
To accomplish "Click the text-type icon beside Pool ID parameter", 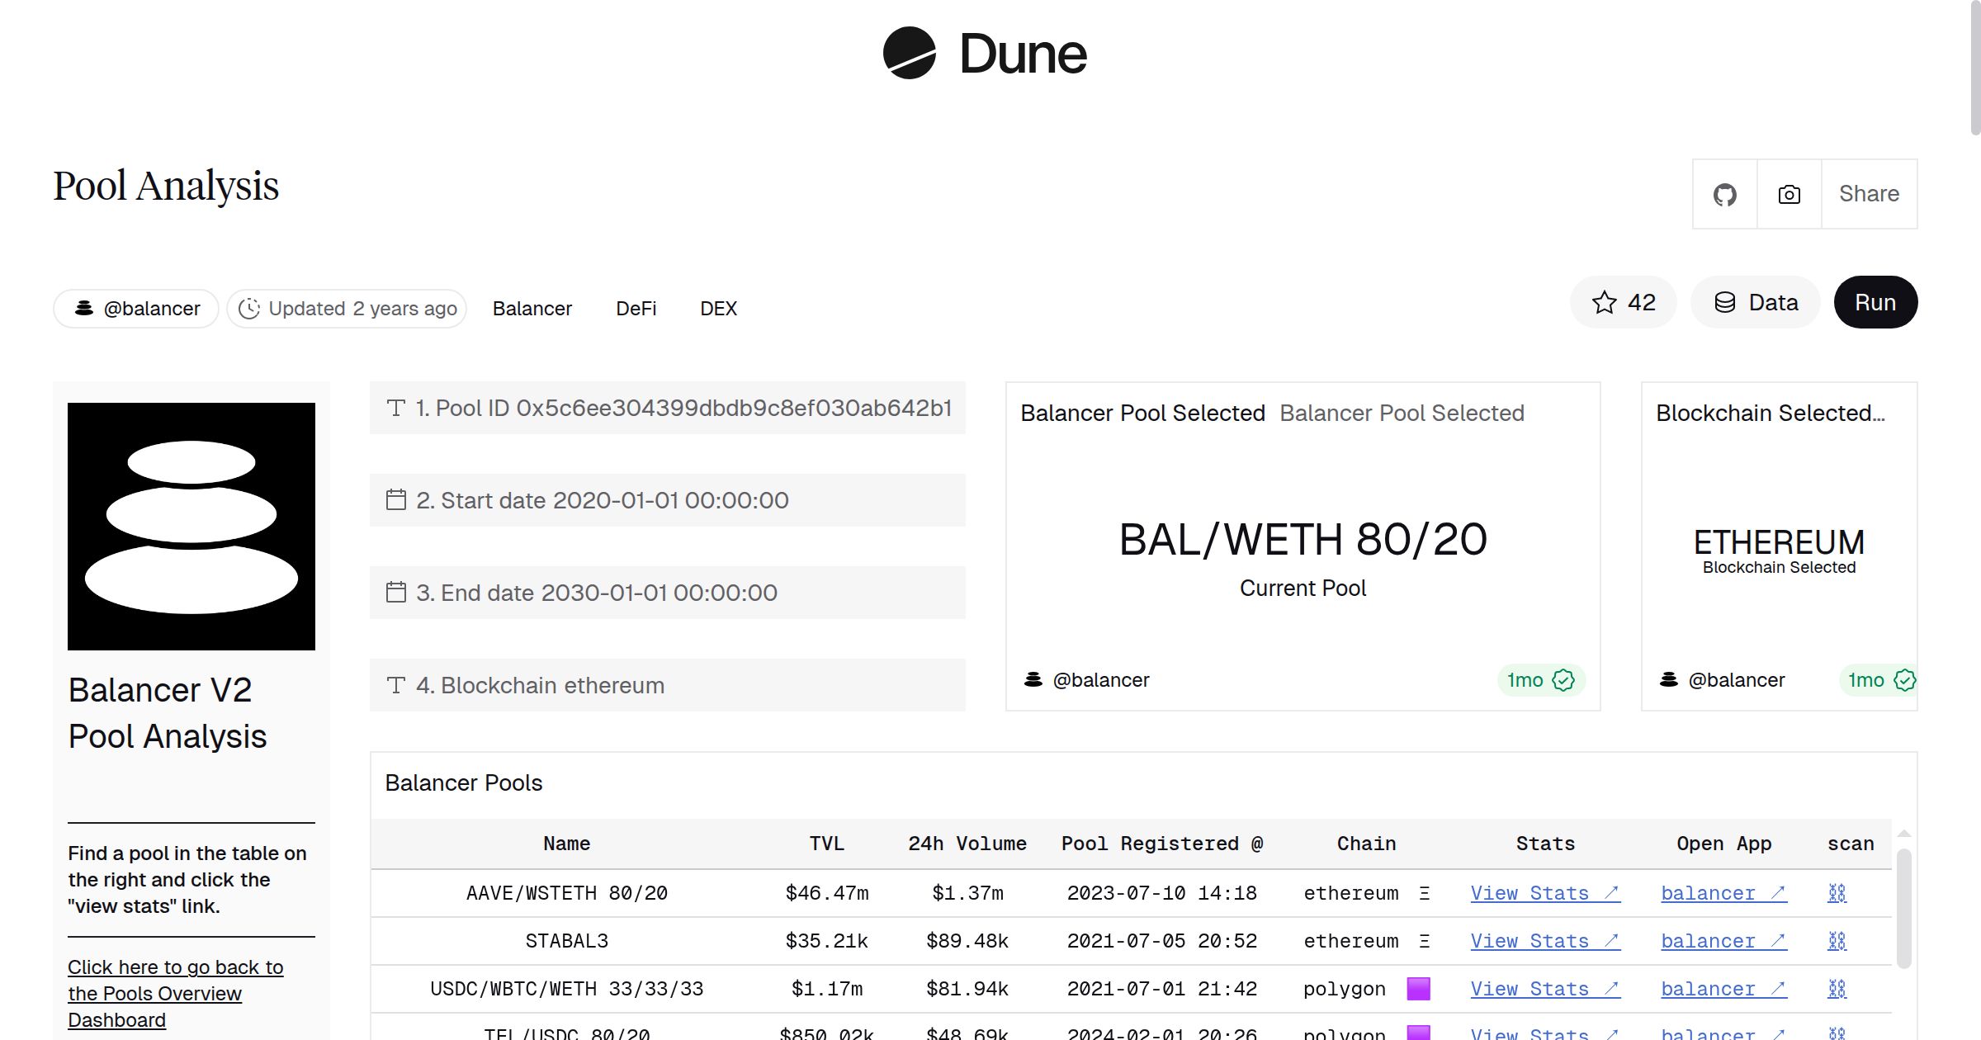I will coord(396,406).
